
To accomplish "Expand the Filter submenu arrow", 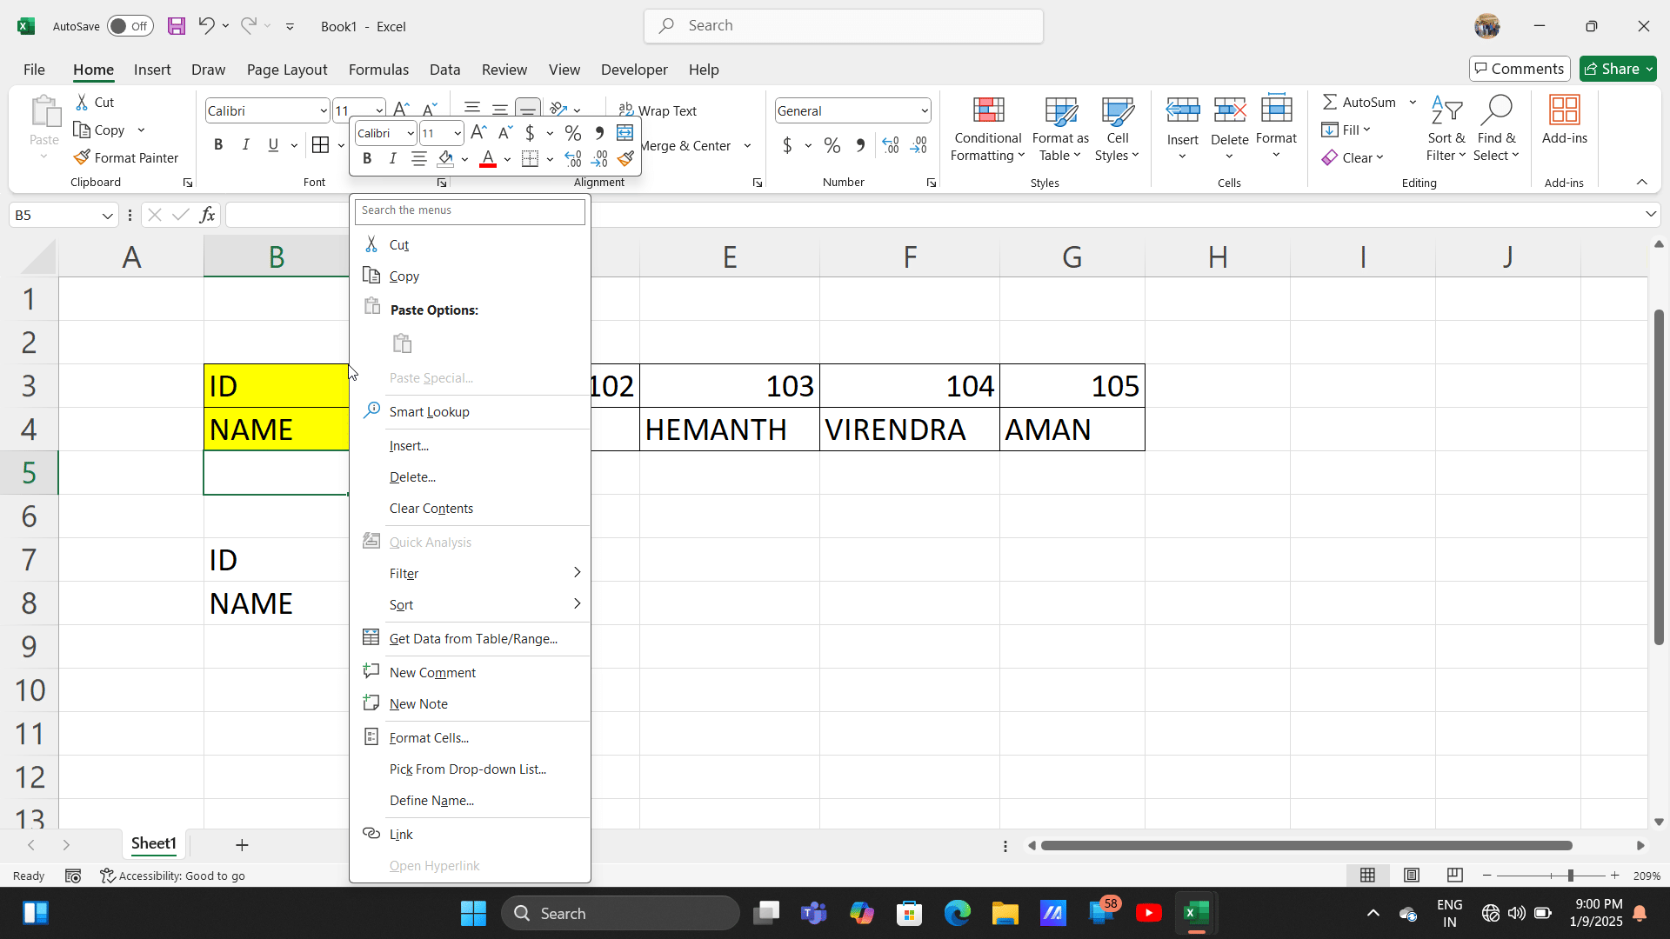I will (x=577, y=573).
